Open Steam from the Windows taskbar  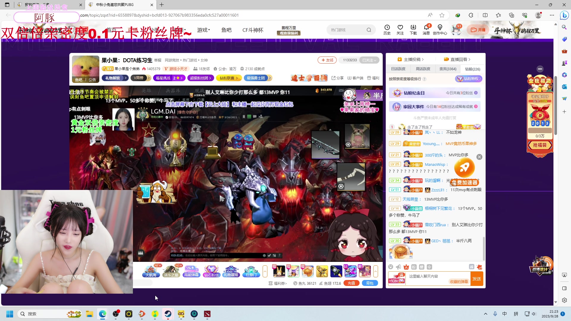[x=168, y=314]
